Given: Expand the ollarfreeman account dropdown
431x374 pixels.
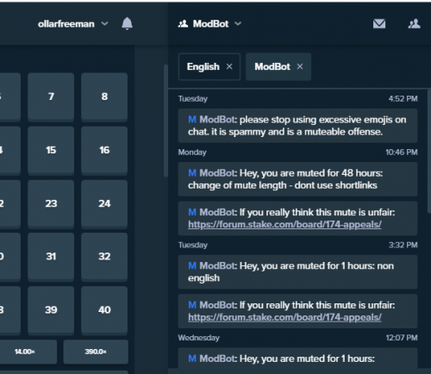Looking at the screenshot, I should click(105, 23).
